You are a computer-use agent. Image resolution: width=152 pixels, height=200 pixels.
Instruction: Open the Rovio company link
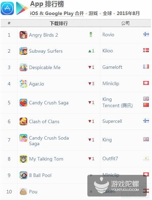coord(108,35)
